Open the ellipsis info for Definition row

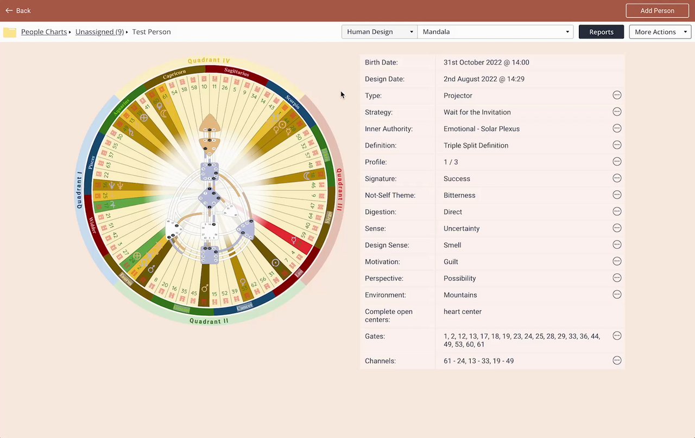(617, 145)
